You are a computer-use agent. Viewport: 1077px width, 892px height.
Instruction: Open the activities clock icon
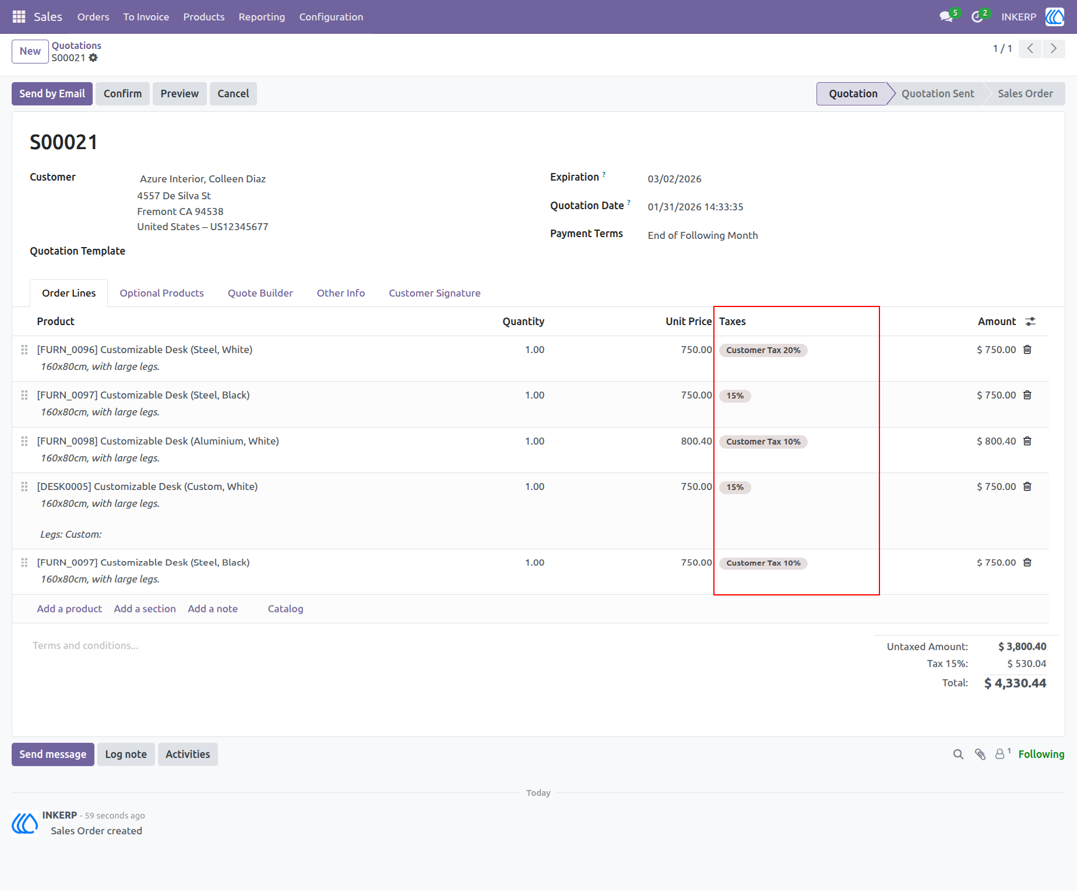[x=977, y=17]
